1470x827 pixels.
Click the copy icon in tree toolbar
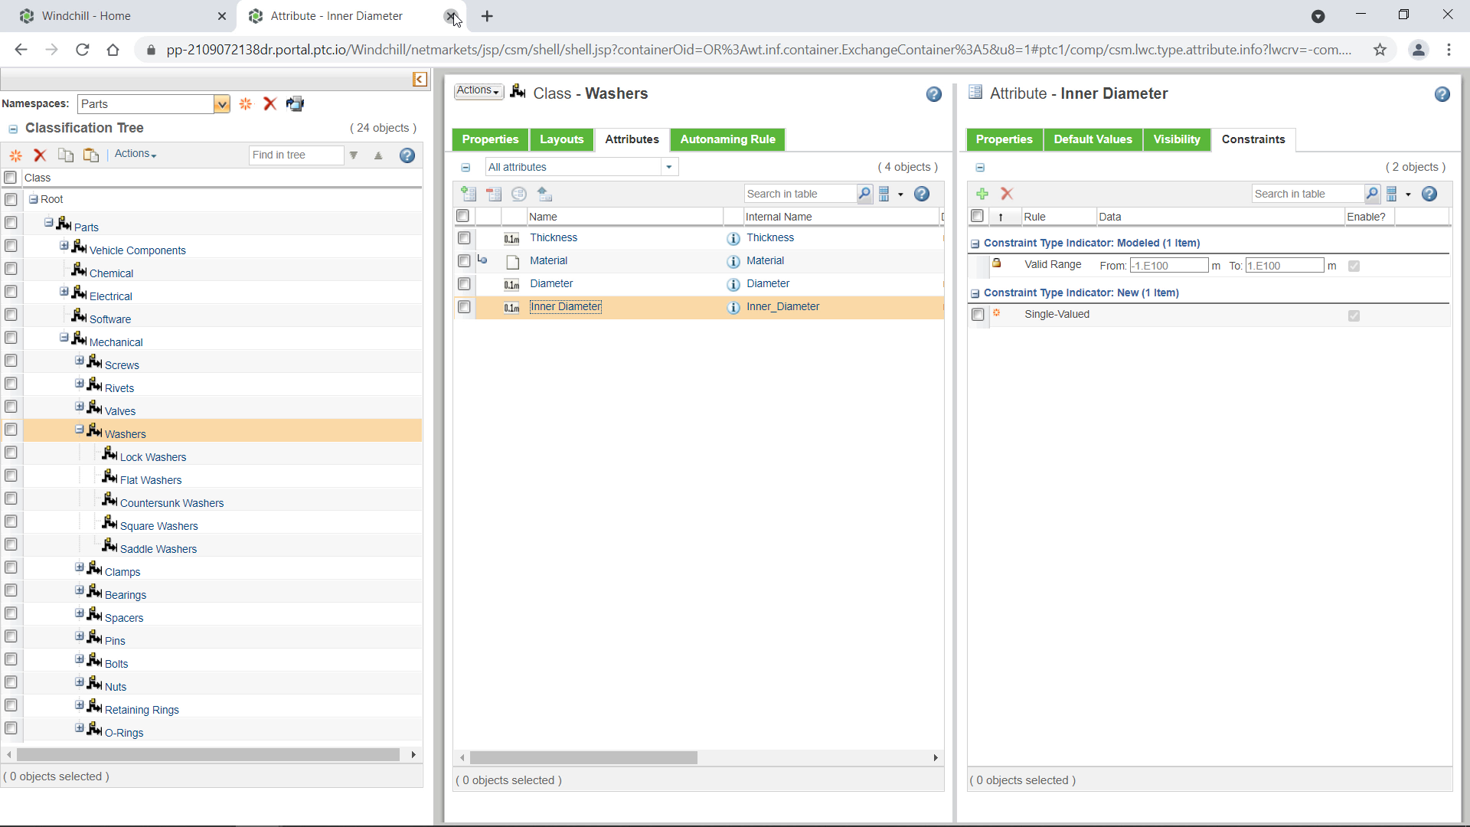66,155
